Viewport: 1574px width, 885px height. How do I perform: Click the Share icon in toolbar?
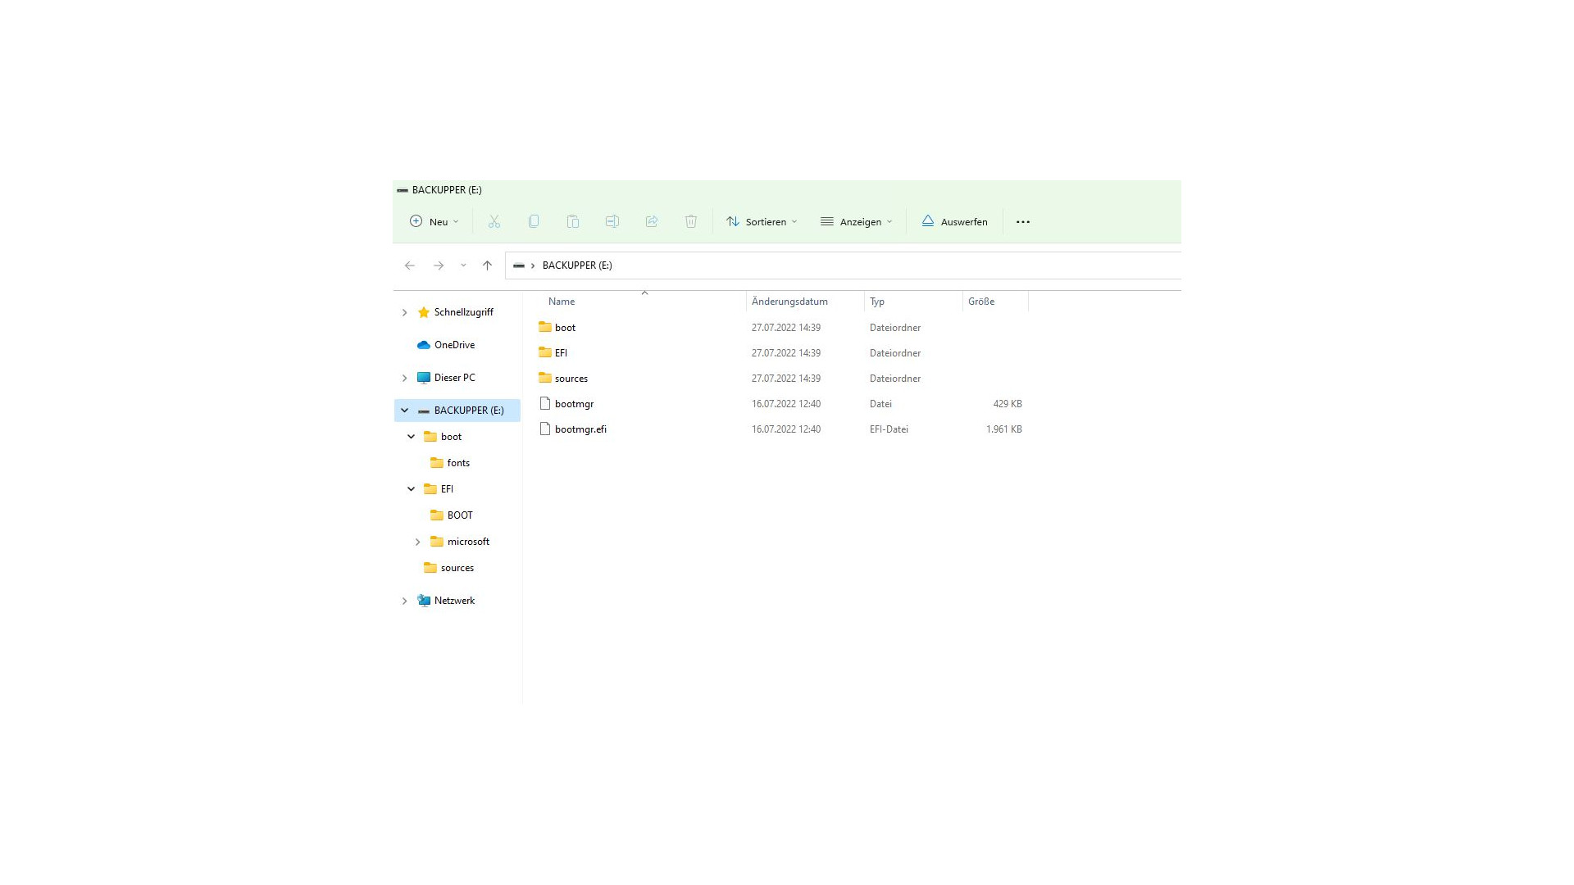coord(652,221)
